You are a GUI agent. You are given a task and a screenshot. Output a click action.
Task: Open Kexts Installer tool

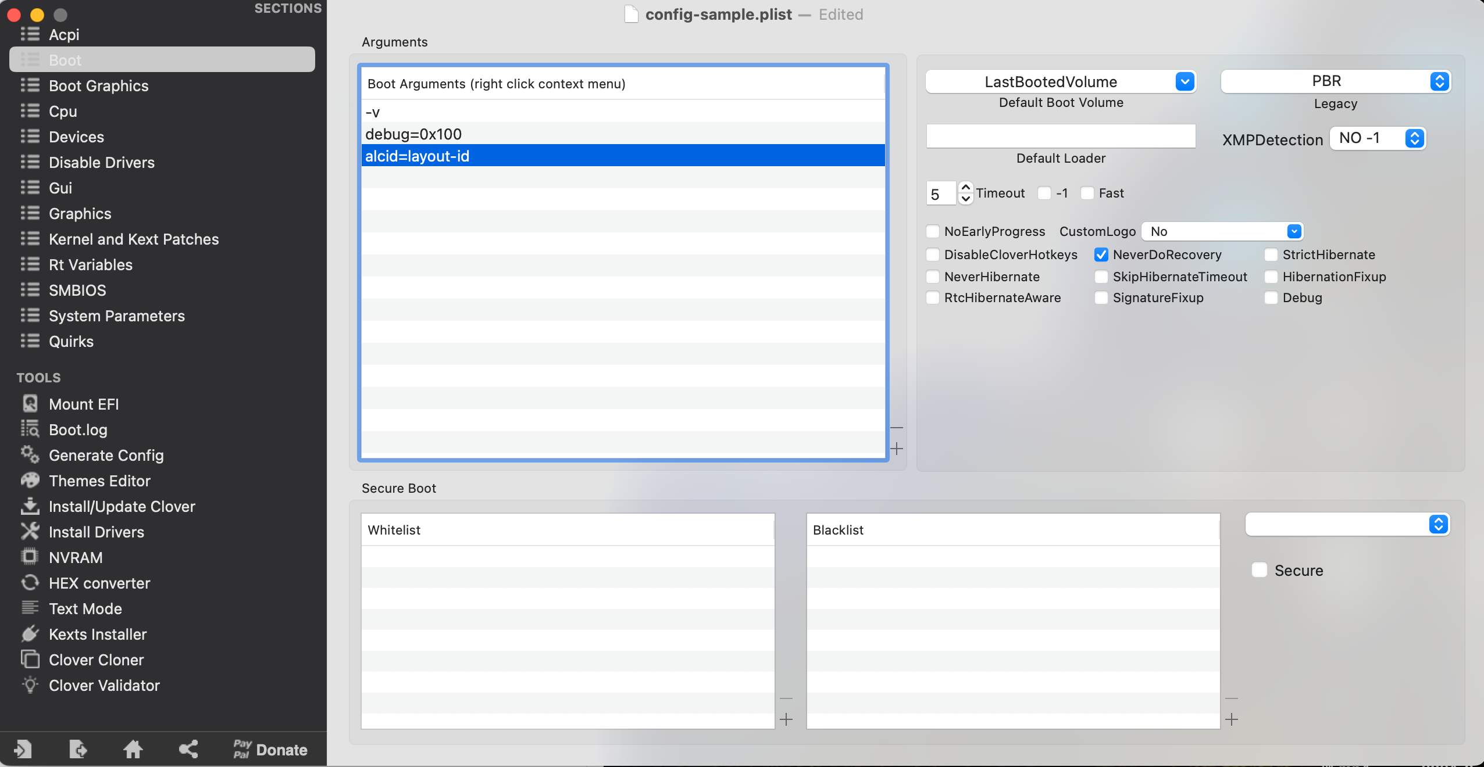(98, 634)
